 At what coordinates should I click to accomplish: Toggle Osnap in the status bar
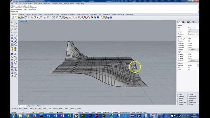99,112
